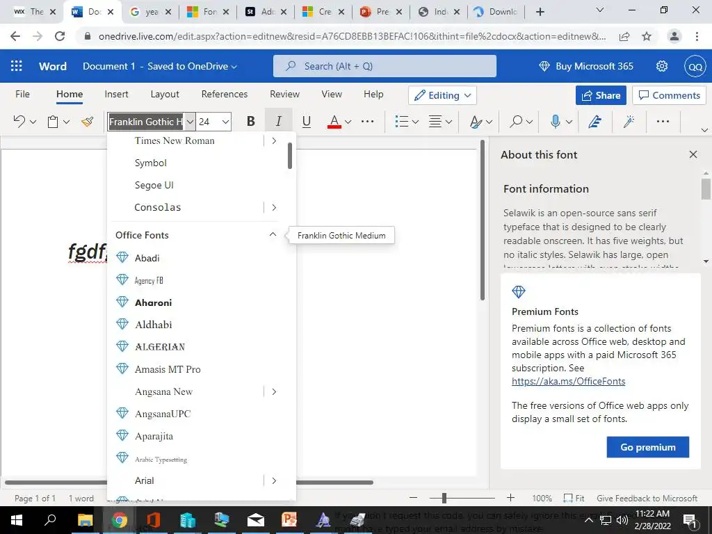The width and height of the screenshot is (712, 534).
Task: Toggle Underline formatting
Action: point(307,121)
